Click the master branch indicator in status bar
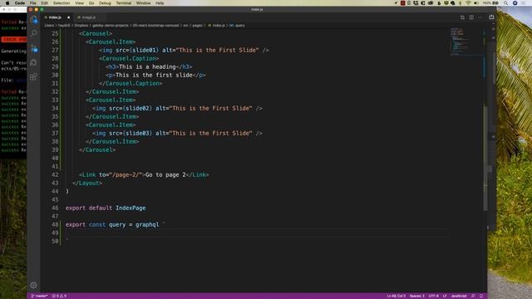Viewport: 532px width, 299px height. 39,296
